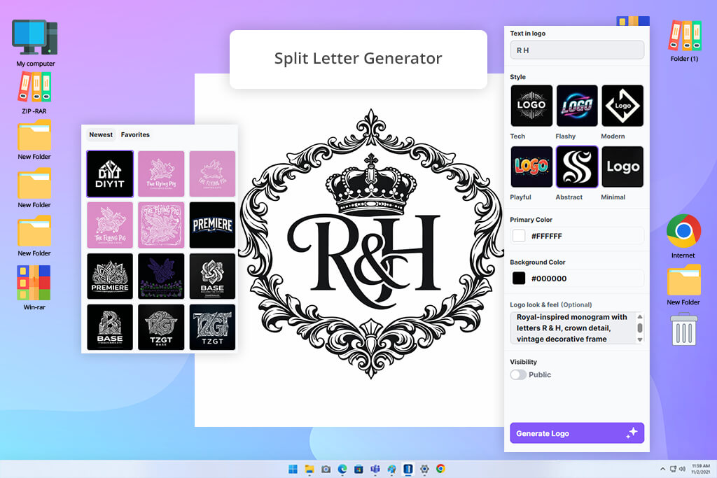Screen dimensions: 717x478
Task: Click the Windows Start button in taskbar
Action: click(x=293, y=469)
